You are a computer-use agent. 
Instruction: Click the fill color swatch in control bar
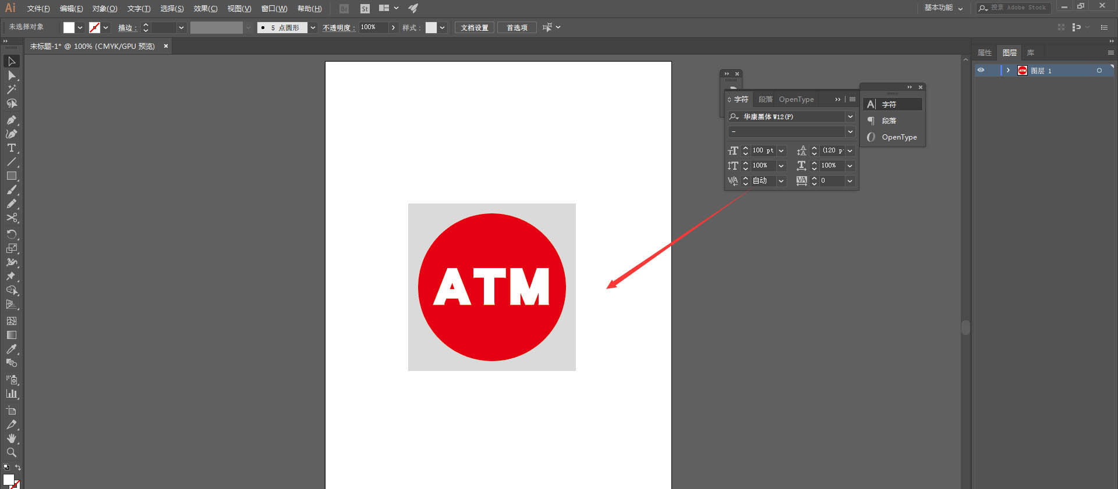pos(69,28)
